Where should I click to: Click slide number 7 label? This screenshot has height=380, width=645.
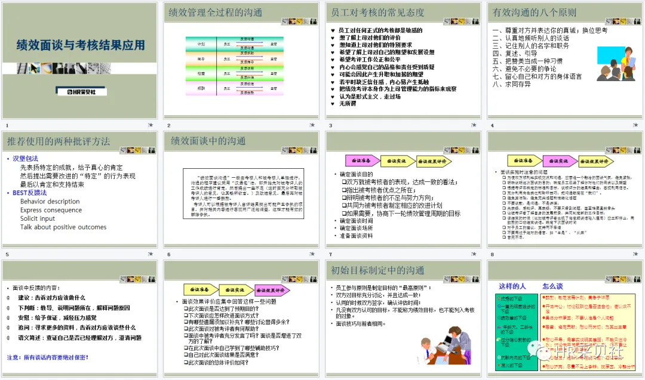(x=330, y=254)
